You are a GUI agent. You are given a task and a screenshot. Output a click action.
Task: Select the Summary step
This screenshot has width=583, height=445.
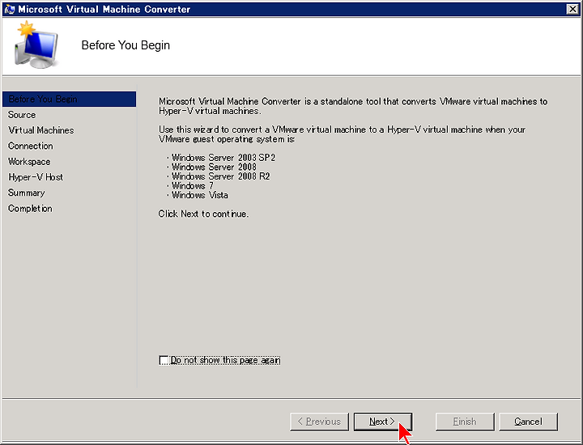coord(27,193)
